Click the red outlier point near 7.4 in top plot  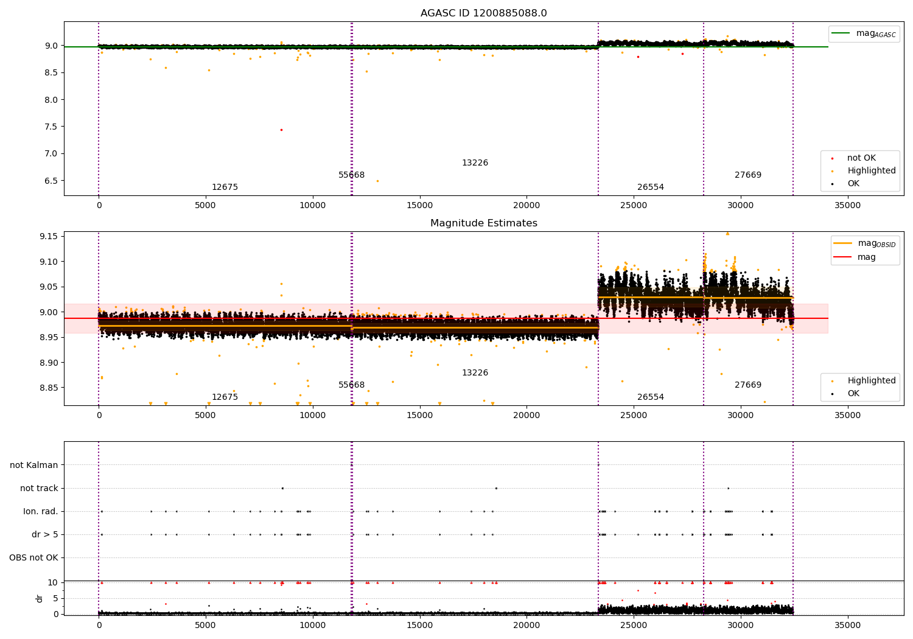click(281, 130)
